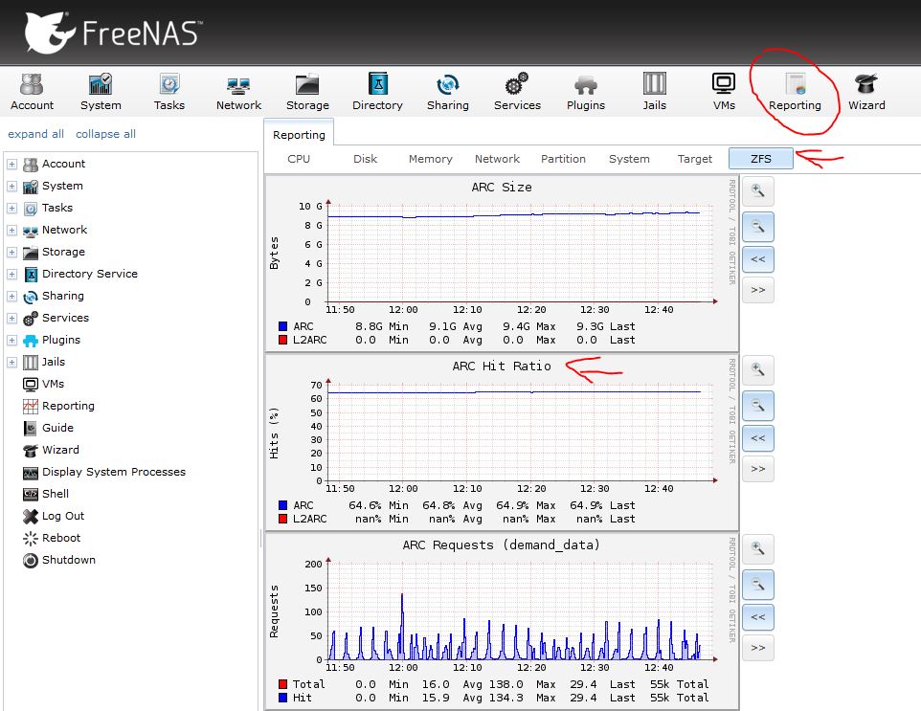Viewport: 921px width, 711px height.
Task: Step ARC Size graph back in time
Action: (x=757, y=258)
